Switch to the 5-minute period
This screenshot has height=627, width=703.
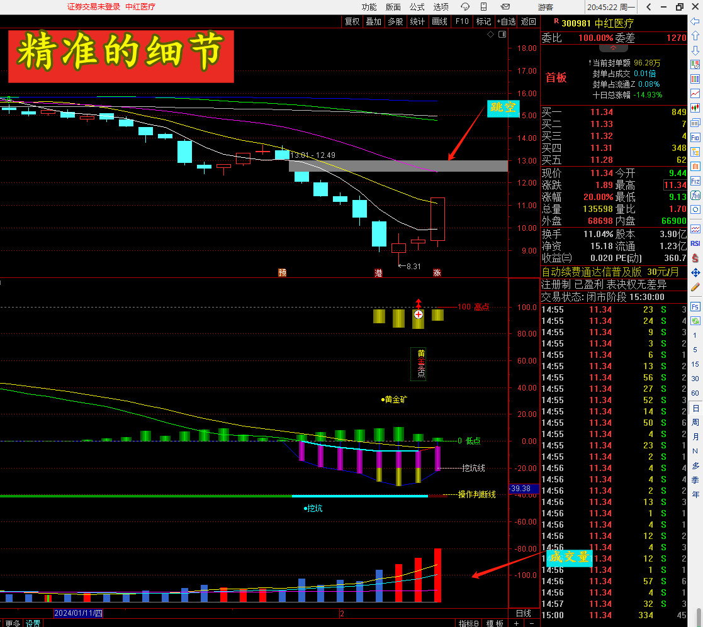click(695, 349)
